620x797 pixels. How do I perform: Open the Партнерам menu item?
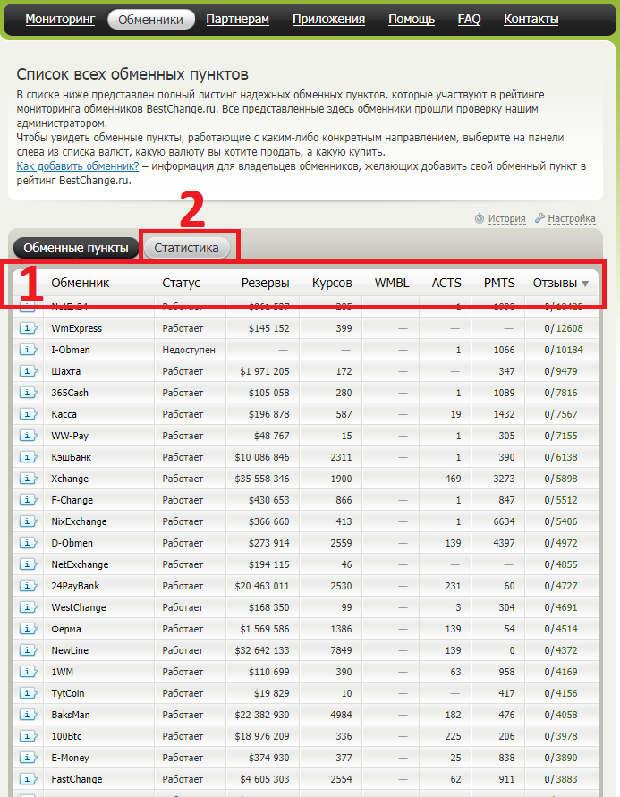tap(238, 20)
